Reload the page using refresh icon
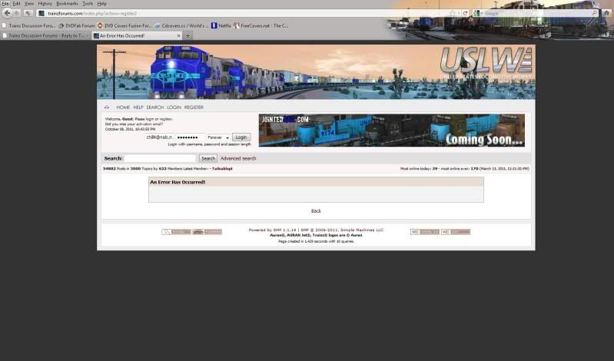 (465, 13)
